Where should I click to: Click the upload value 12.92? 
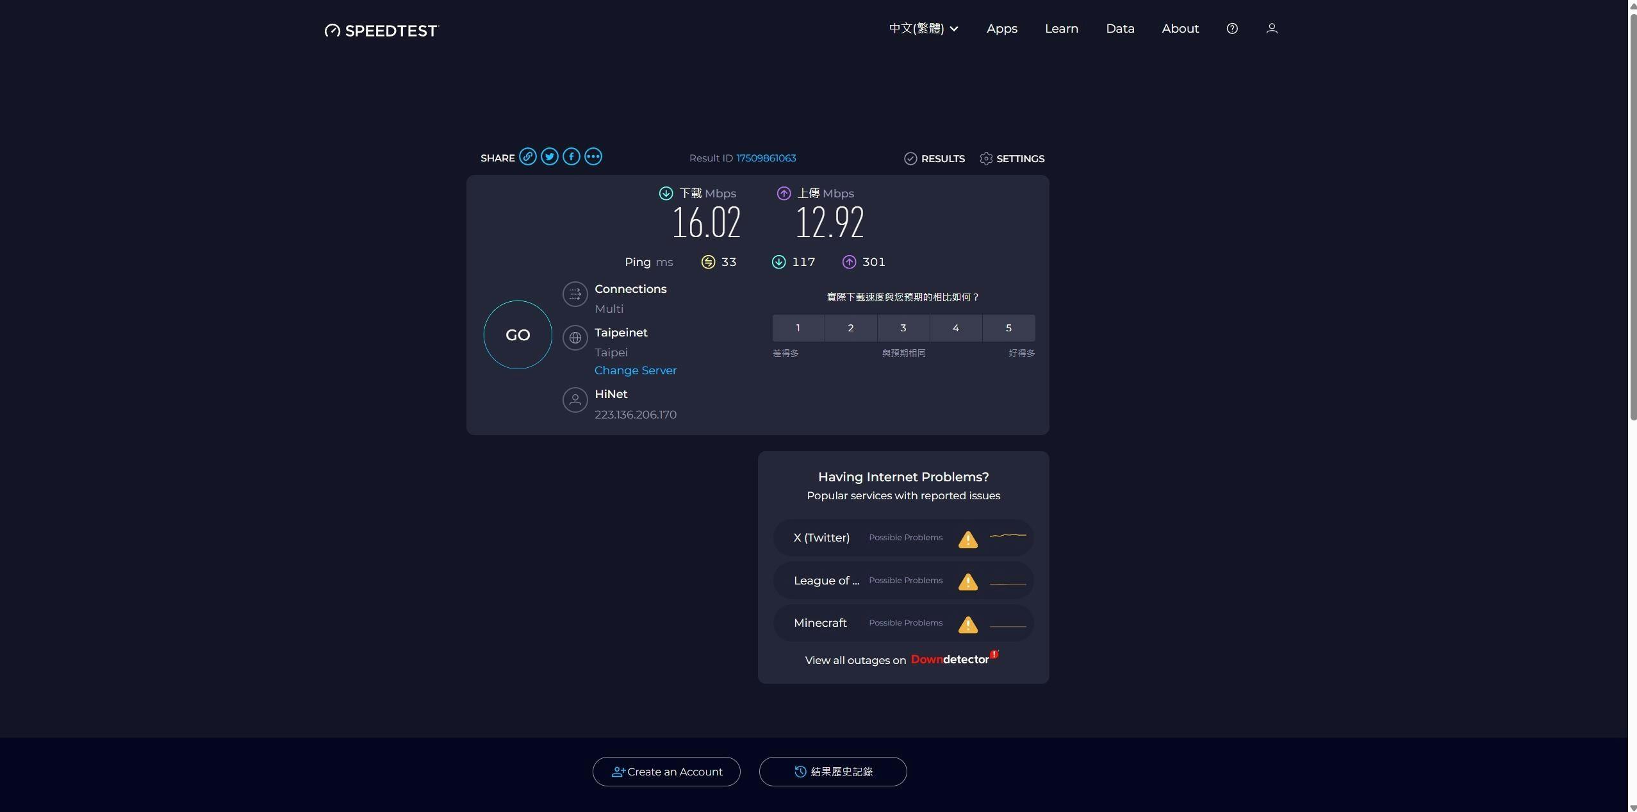[x=830, y=222]
